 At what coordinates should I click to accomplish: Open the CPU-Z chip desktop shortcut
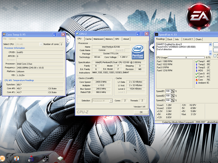point(60,159)
